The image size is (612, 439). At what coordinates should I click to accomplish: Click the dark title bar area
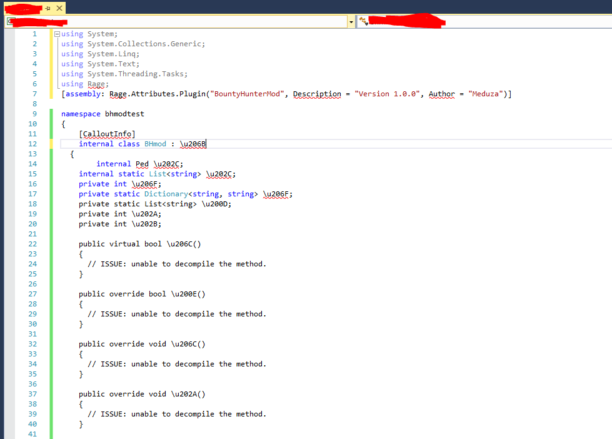tap(313, 6)
